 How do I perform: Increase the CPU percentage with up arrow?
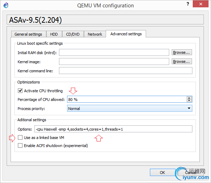click(190, 98)
